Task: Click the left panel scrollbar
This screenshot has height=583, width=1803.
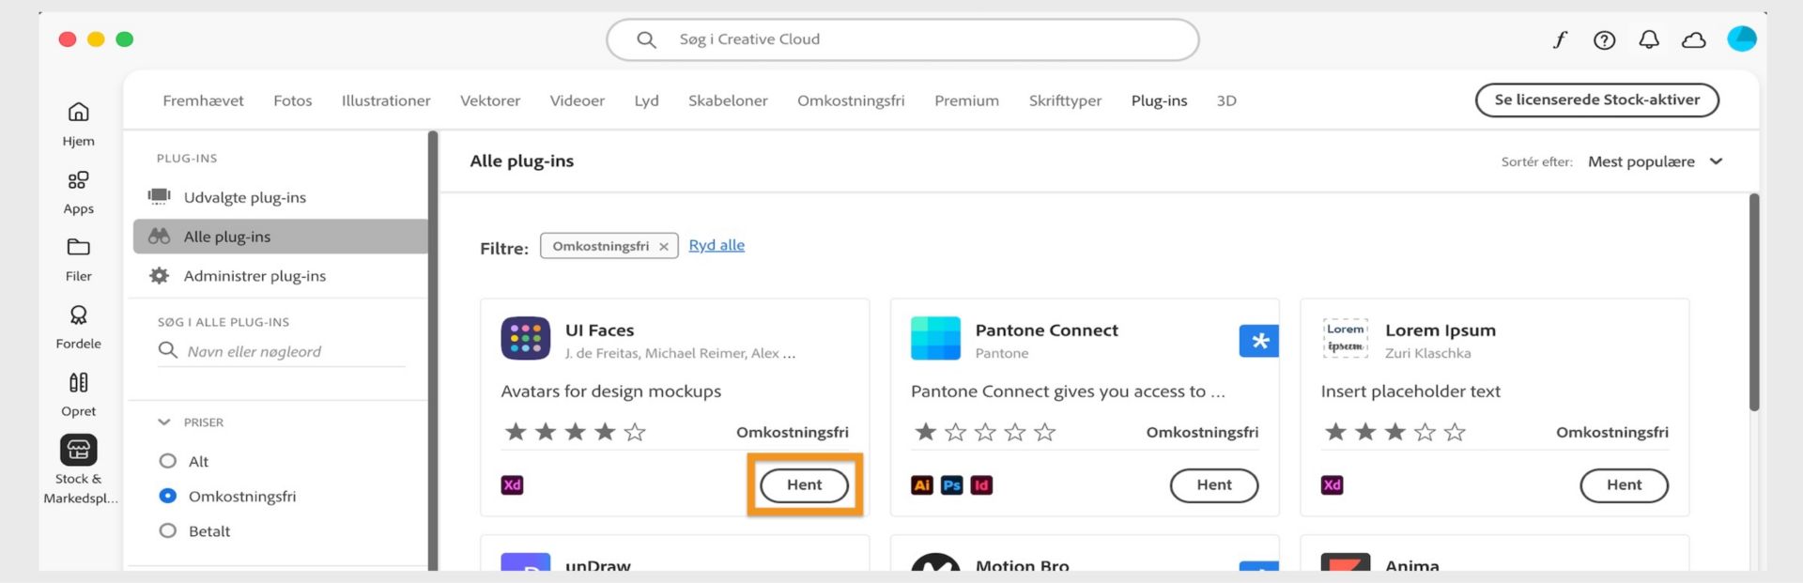Action: tap(433, 350)
